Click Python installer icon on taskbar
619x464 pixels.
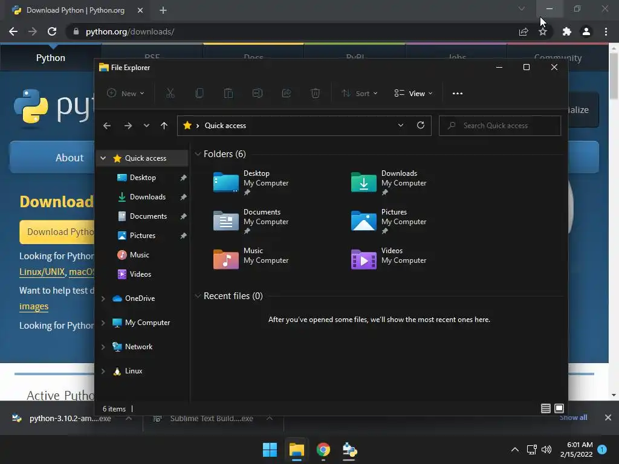(x=349, y=449)
